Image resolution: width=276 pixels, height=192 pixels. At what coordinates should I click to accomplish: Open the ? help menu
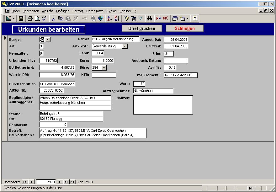[135, 11]
